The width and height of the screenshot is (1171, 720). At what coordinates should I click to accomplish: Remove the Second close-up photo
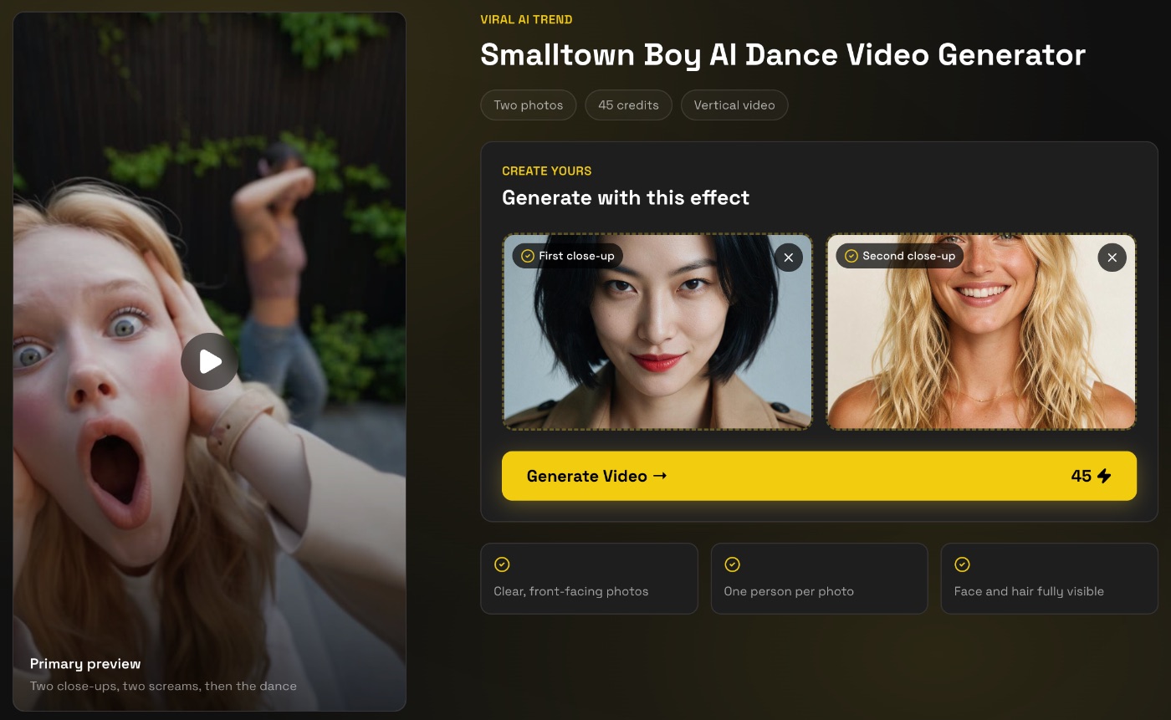(x=1112, y=258)
